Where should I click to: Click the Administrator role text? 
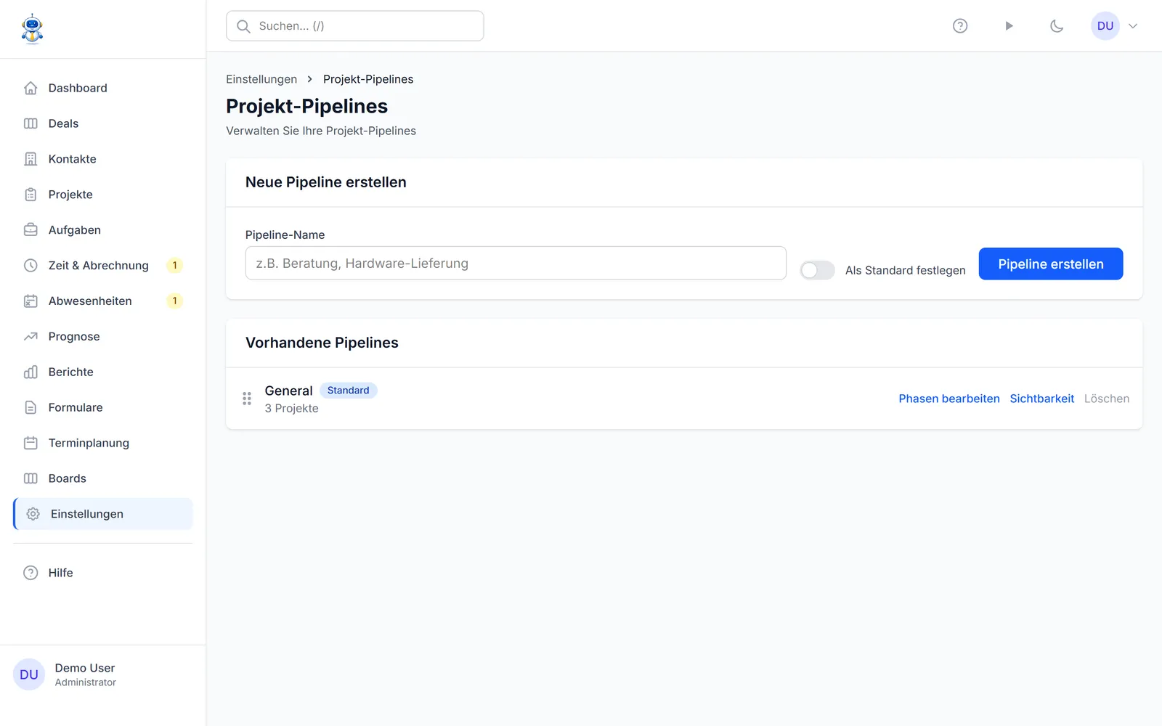pos(86,682)
